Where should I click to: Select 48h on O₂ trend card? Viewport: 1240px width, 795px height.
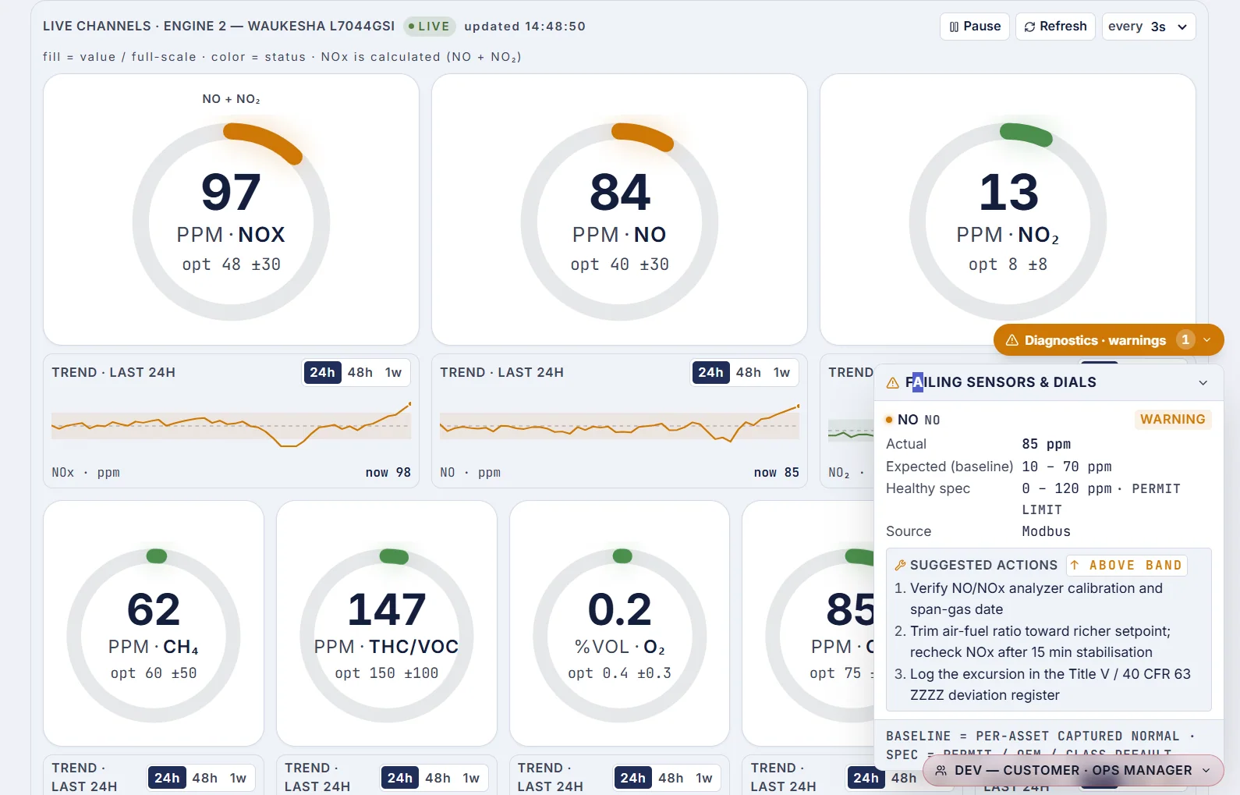point(671,778)
